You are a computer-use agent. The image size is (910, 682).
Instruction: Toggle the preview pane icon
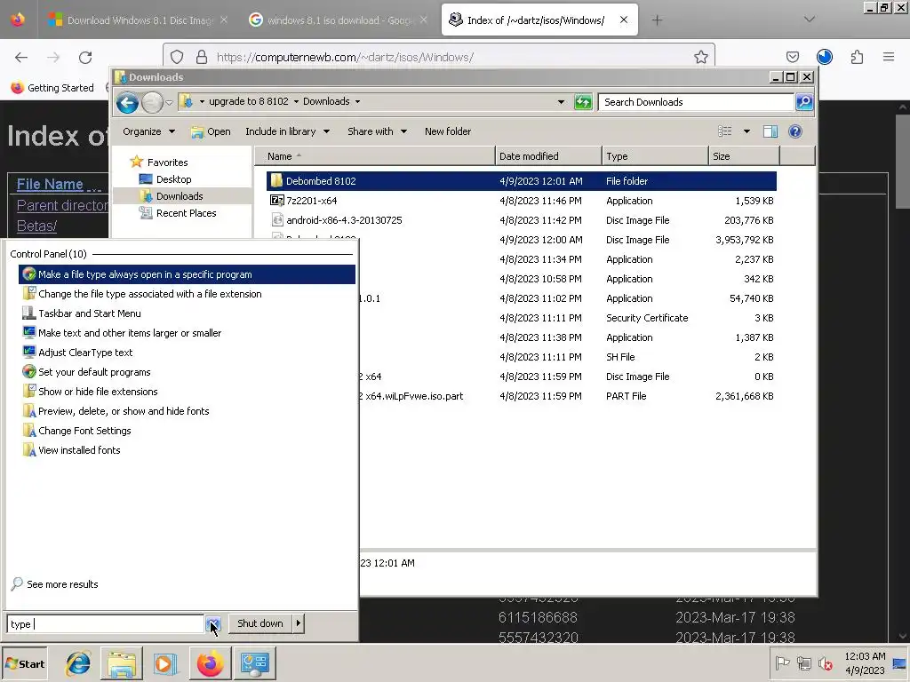(770, 131)
